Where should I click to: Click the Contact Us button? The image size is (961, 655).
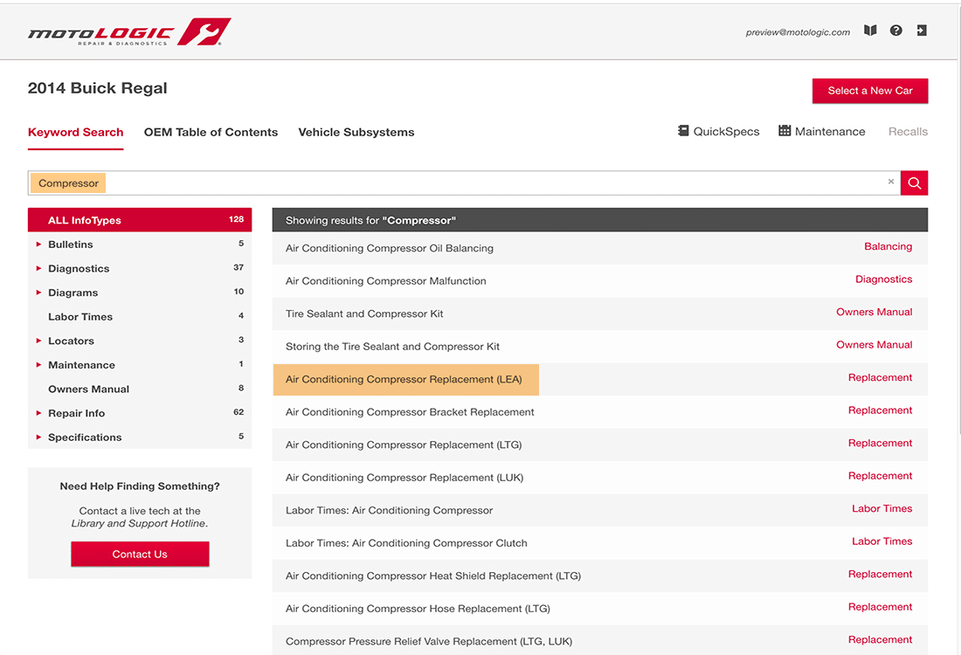click(140, 555)
